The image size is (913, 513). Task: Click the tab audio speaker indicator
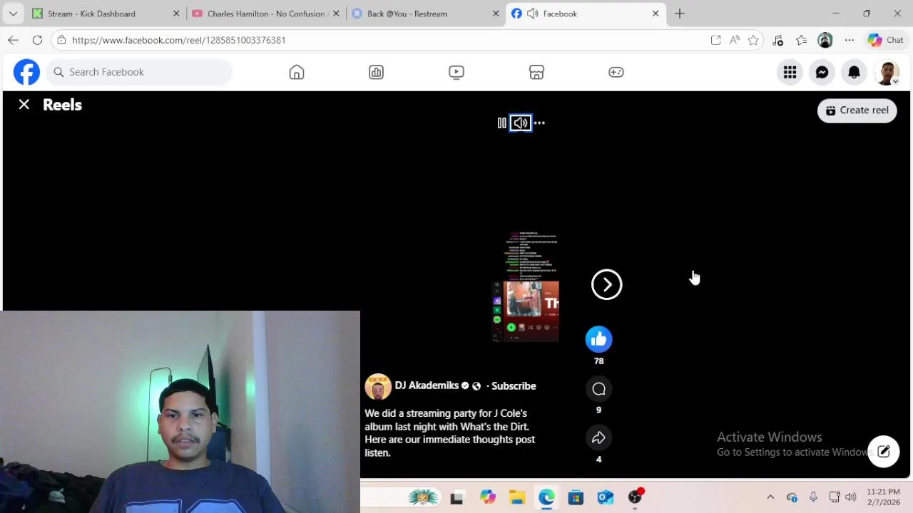[x=532, y=14]
